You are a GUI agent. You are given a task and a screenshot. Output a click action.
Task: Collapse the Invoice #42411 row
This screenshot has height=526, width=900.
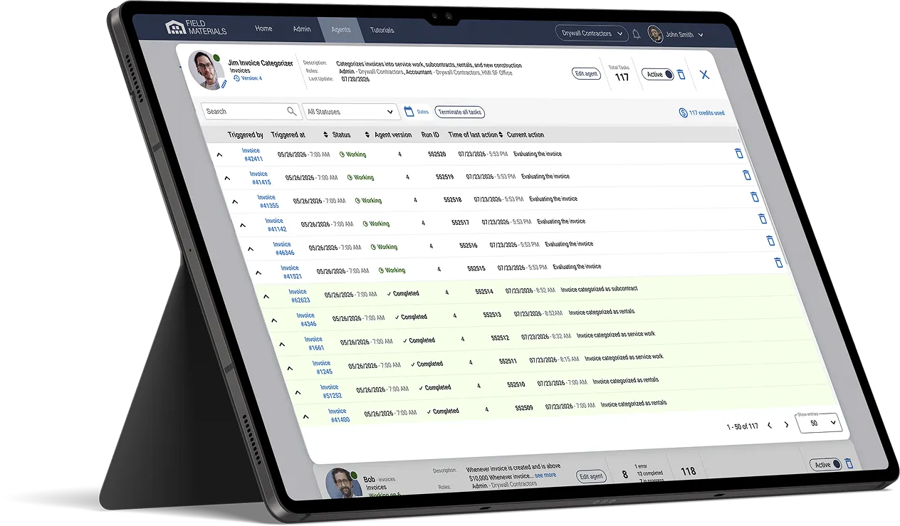coord(219,154)
